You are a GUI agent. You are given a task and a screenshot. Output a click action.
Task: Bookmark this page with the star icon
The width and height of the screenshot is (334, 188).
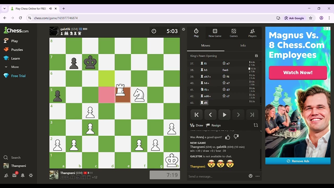tap(311, 18)
